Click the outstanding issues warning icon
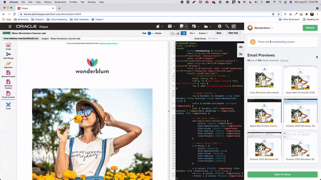The height and width of the screenshot is (180, 321). point(253,42)
